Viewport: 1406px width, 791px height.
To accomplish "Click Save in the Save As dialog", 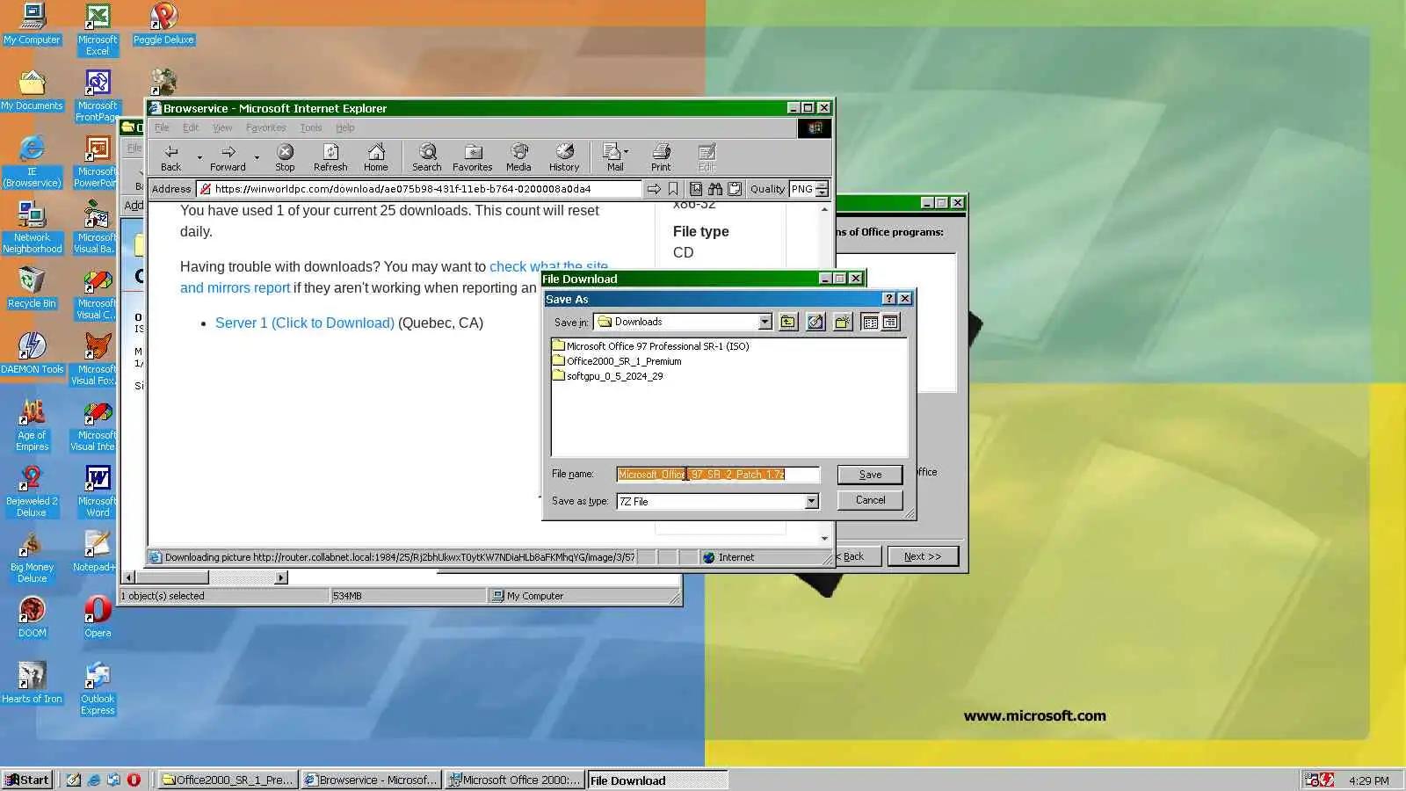I will pyautogui.click(x=870, y=475).
